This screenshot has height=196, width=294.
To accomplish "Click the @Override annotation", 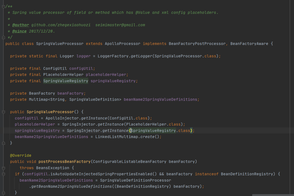I will point(21,156).
